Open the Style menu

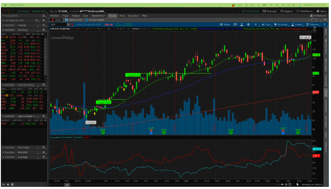(x=266, y=25)
